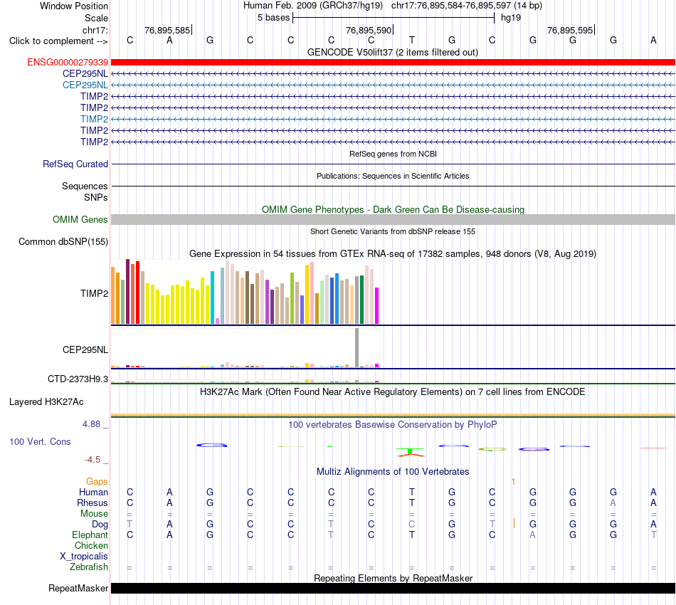Viewport: 676px width, 605px height.
Task: Click the 'X_tropicalis' species label
Action: click(84, 557)
